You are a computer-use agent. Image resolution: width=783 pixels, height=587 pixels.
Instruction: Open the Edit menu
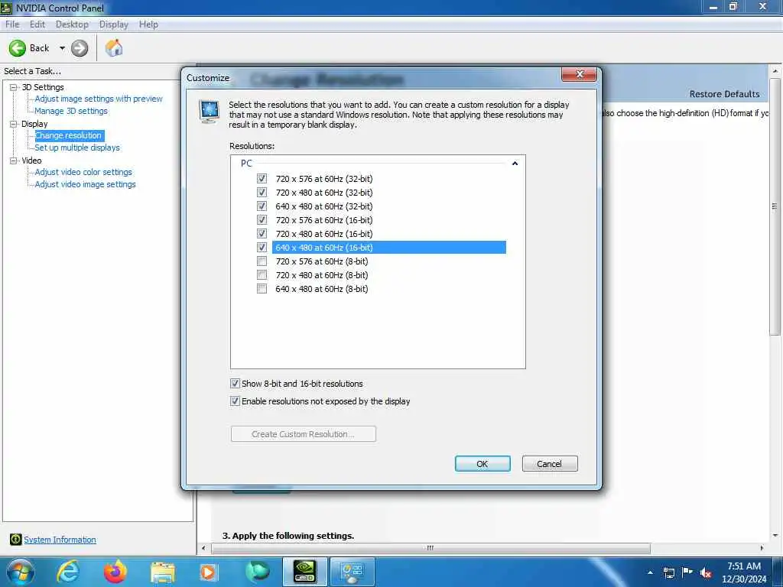click(x=37, y=24)
